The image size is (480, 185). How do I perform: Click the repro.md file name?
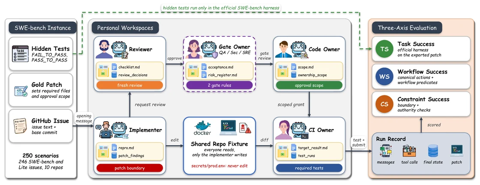pos(127,148)
